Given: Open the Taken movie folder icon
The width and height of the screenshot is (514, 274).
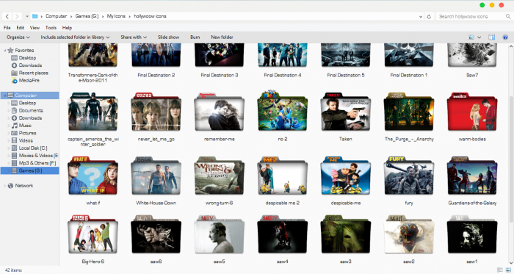Looking at the screenshot, I should [346, 112].
